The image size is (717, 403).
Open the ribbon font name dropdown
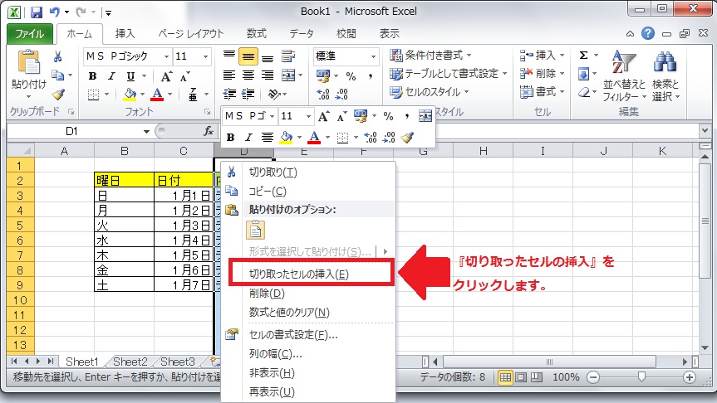click(x=166, y=56)
